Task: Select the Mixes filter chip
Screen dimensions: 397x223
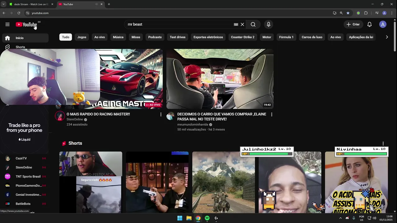Action: [x=136, y=37]
